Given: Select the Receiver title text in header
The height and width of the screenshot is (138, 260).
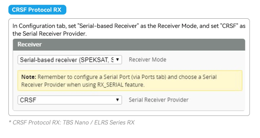Looking at the screenshot, I should point(30,45).
